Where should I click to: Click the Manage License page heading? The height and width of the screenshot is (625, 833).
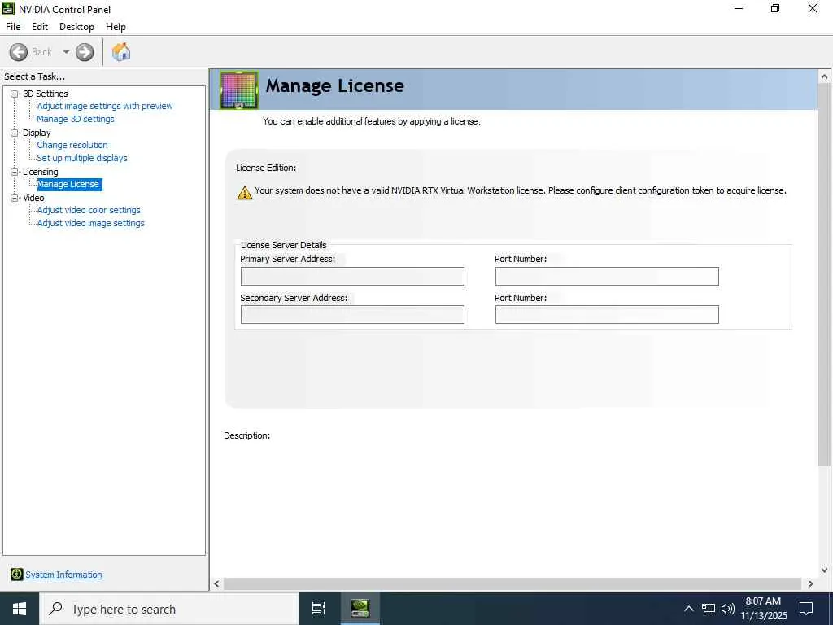(x=334, y=85)
